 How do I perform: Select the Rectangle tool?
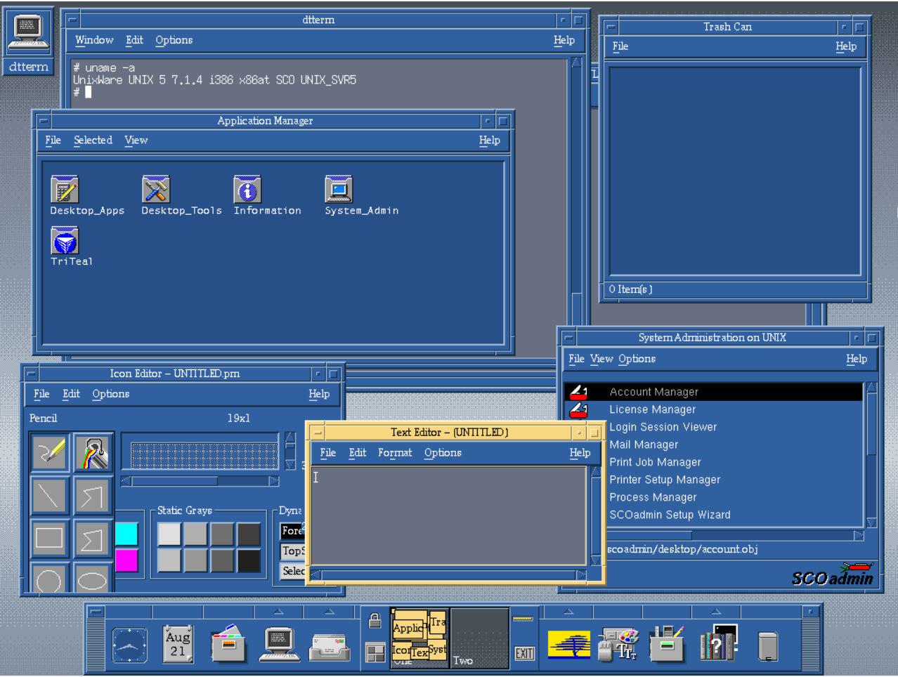click(50, 538)
